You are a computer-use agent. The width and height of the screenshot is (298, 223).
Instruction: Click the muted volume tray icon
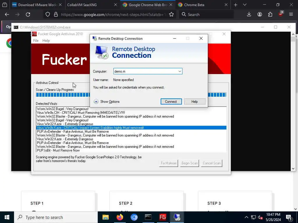[260, 217]
